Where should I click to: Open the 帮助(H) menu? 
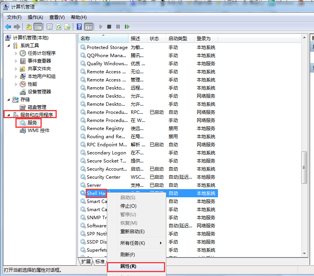click(79, 17)
